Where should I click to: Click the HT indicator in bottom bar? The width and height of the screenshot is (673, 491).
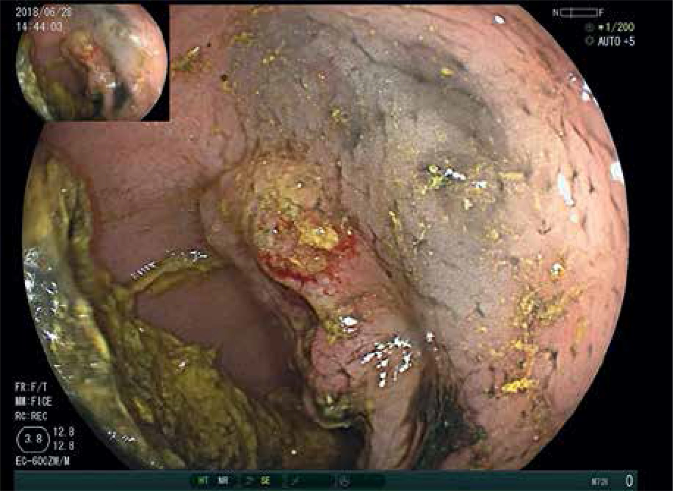tap(203, 480)
